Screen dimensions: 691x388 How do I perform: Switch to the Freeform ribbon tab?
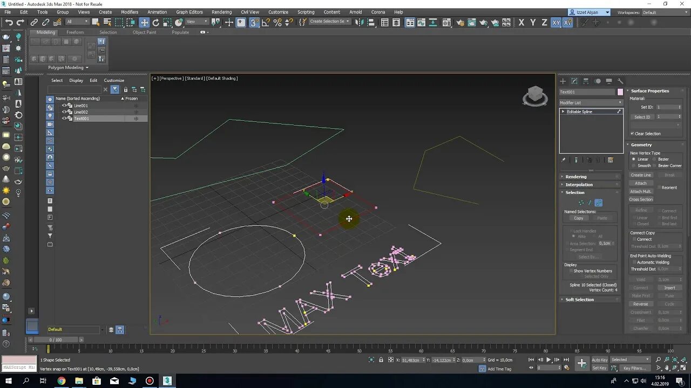[75, 32]
